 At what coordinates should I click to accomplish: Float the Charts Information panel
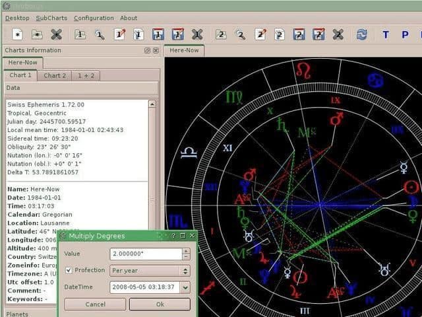[x=147, y=50]
